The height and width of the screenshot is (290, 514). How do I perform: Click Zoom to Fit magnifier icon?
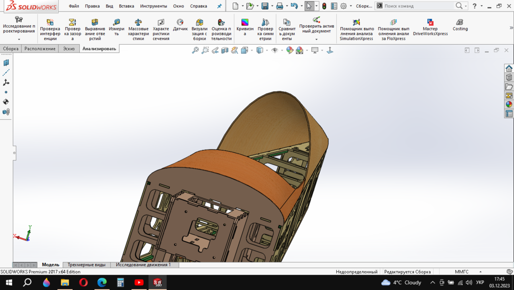[x=195, y=50]
